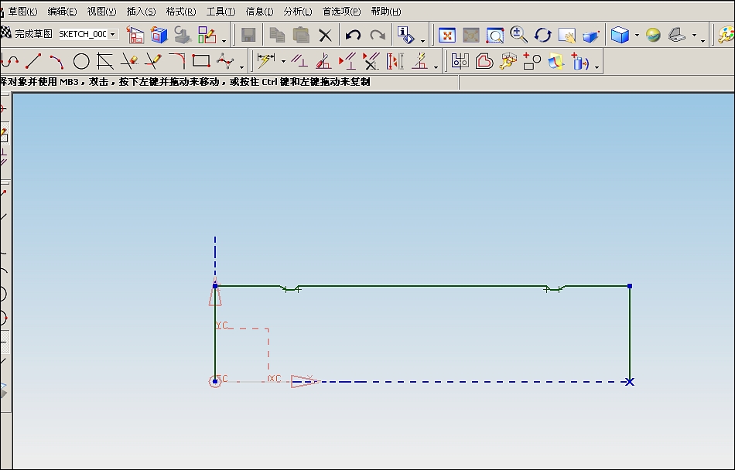Click the Finish Sketch (完成草图) button

(26, 34)
